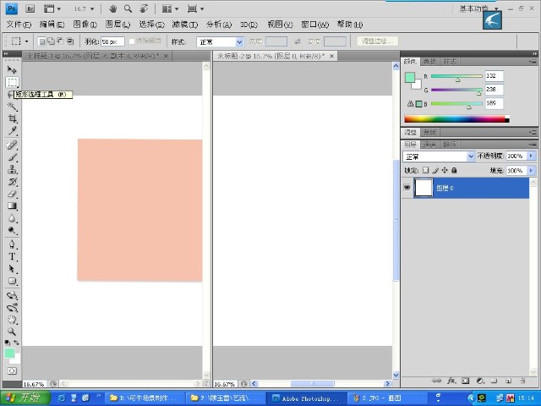Open the 窗口 (W) menu

point(314,25)
